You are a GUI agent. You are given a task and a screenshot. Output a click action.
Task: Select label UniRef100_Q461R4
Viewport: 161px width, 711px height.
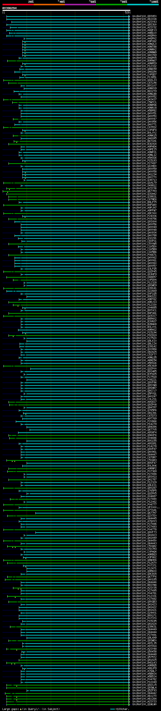click(144, 72)
